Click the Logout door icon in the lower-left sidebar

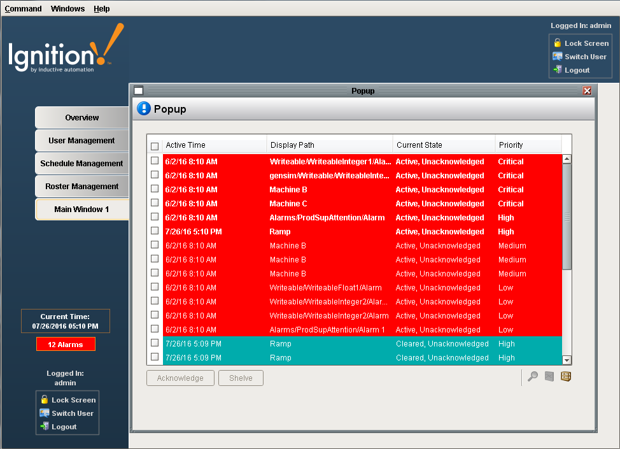pos(45,427)
